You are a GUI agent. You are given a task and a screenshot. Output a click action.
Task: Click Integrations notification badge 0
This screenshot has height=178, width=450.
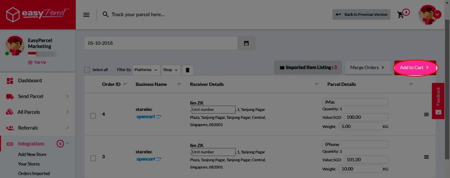tap(60, 144)
